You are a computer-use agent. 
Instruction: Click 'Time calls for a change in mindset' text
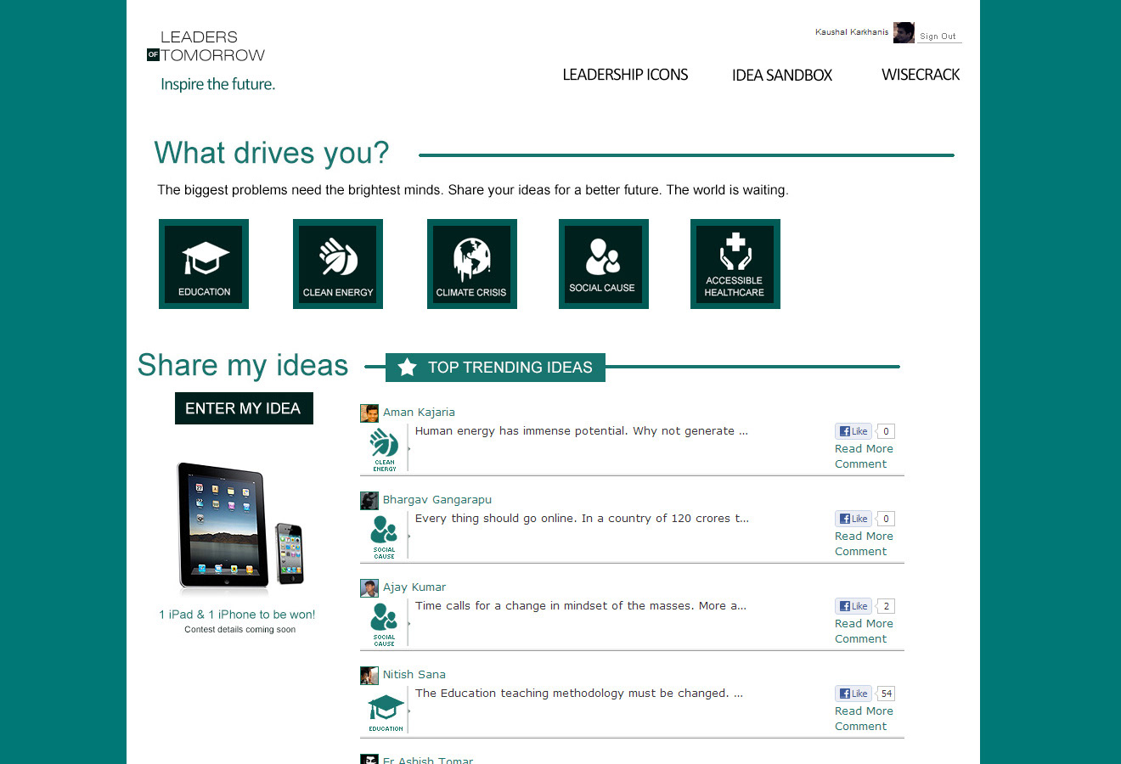pyautogui.click(x=581, y=606)
